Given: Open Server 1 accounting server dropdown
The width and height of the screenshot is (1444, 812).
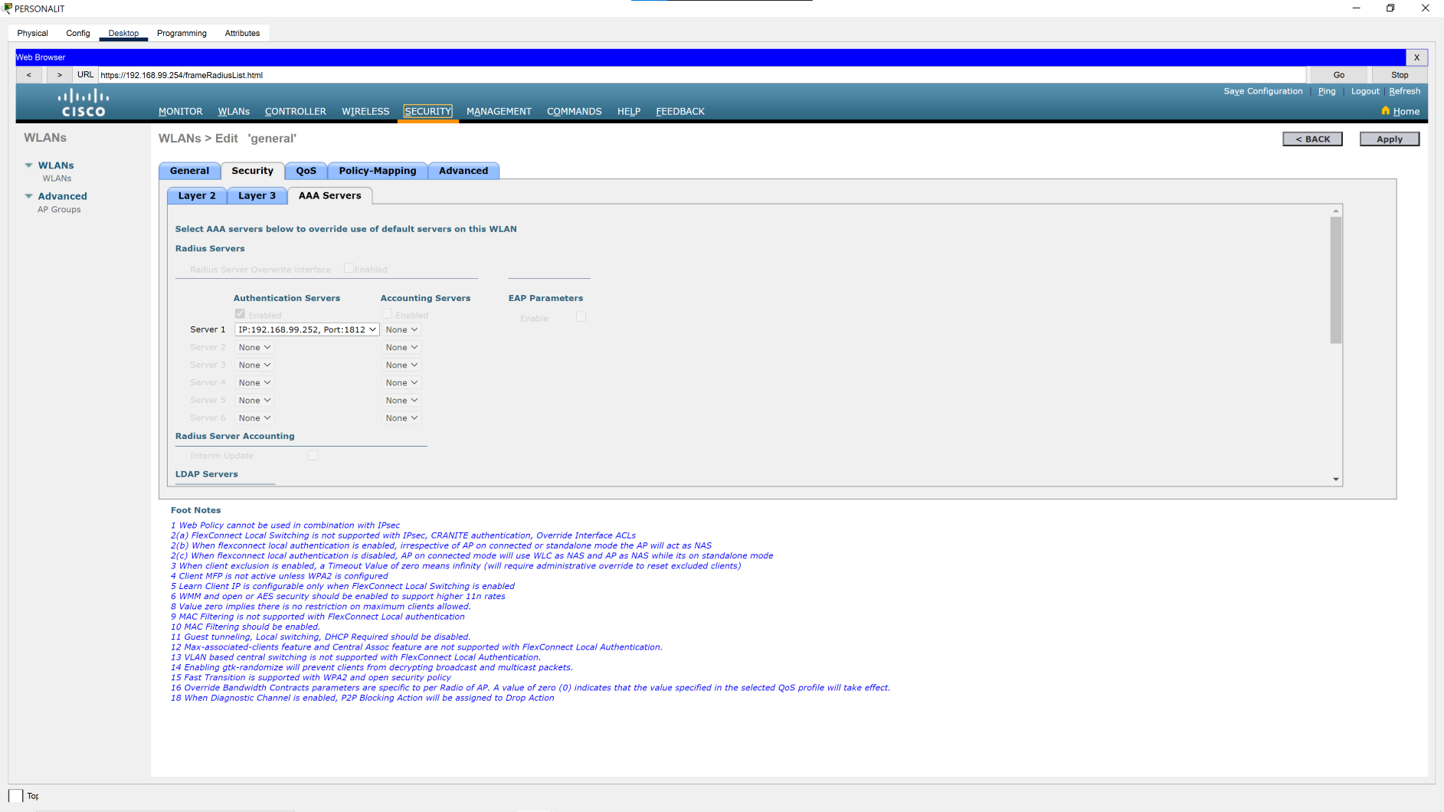Looking at the screenshot, I should click(401, 330).
